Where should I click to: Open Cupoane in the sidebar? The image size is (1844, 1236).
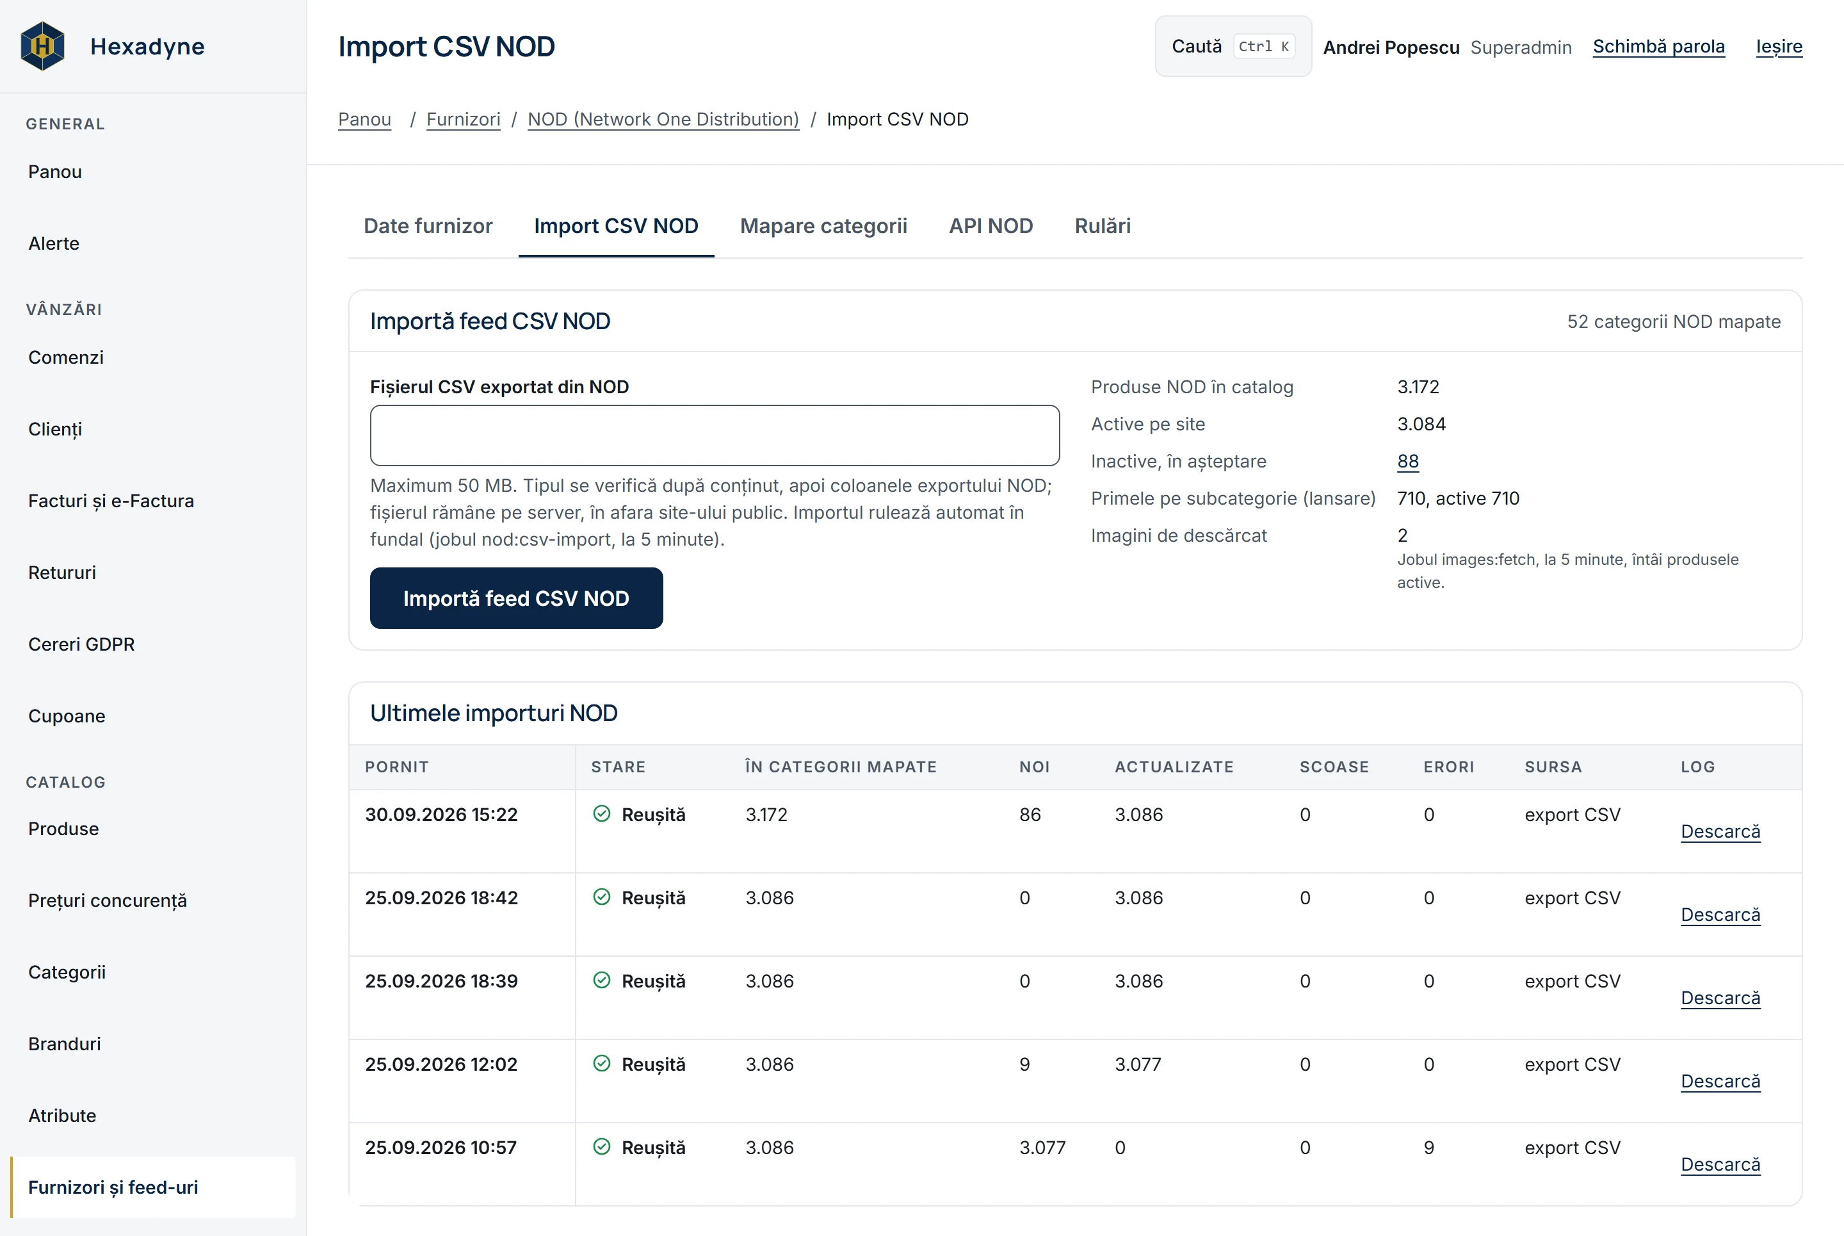(x=153, y=716)
